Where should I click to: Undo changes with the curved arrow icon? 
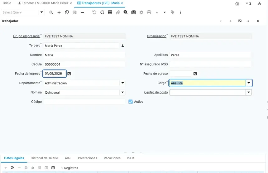(94, 12)
